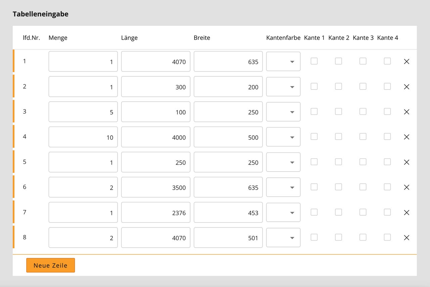Select Kantenfarbe dropdown in row 5
430x287 pixels.
pyautogui.click(x=283, y=162)
